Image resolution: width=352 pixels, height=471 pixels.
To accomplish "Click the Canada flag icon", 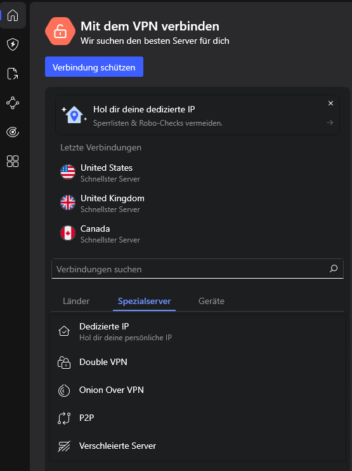I will [68, 233].
